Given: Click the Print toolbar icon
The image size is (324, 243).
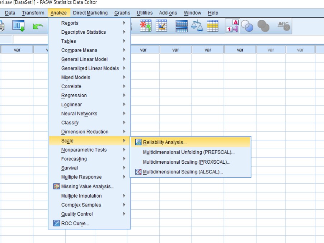Looking at the screenshot, I should pos(2,26).
